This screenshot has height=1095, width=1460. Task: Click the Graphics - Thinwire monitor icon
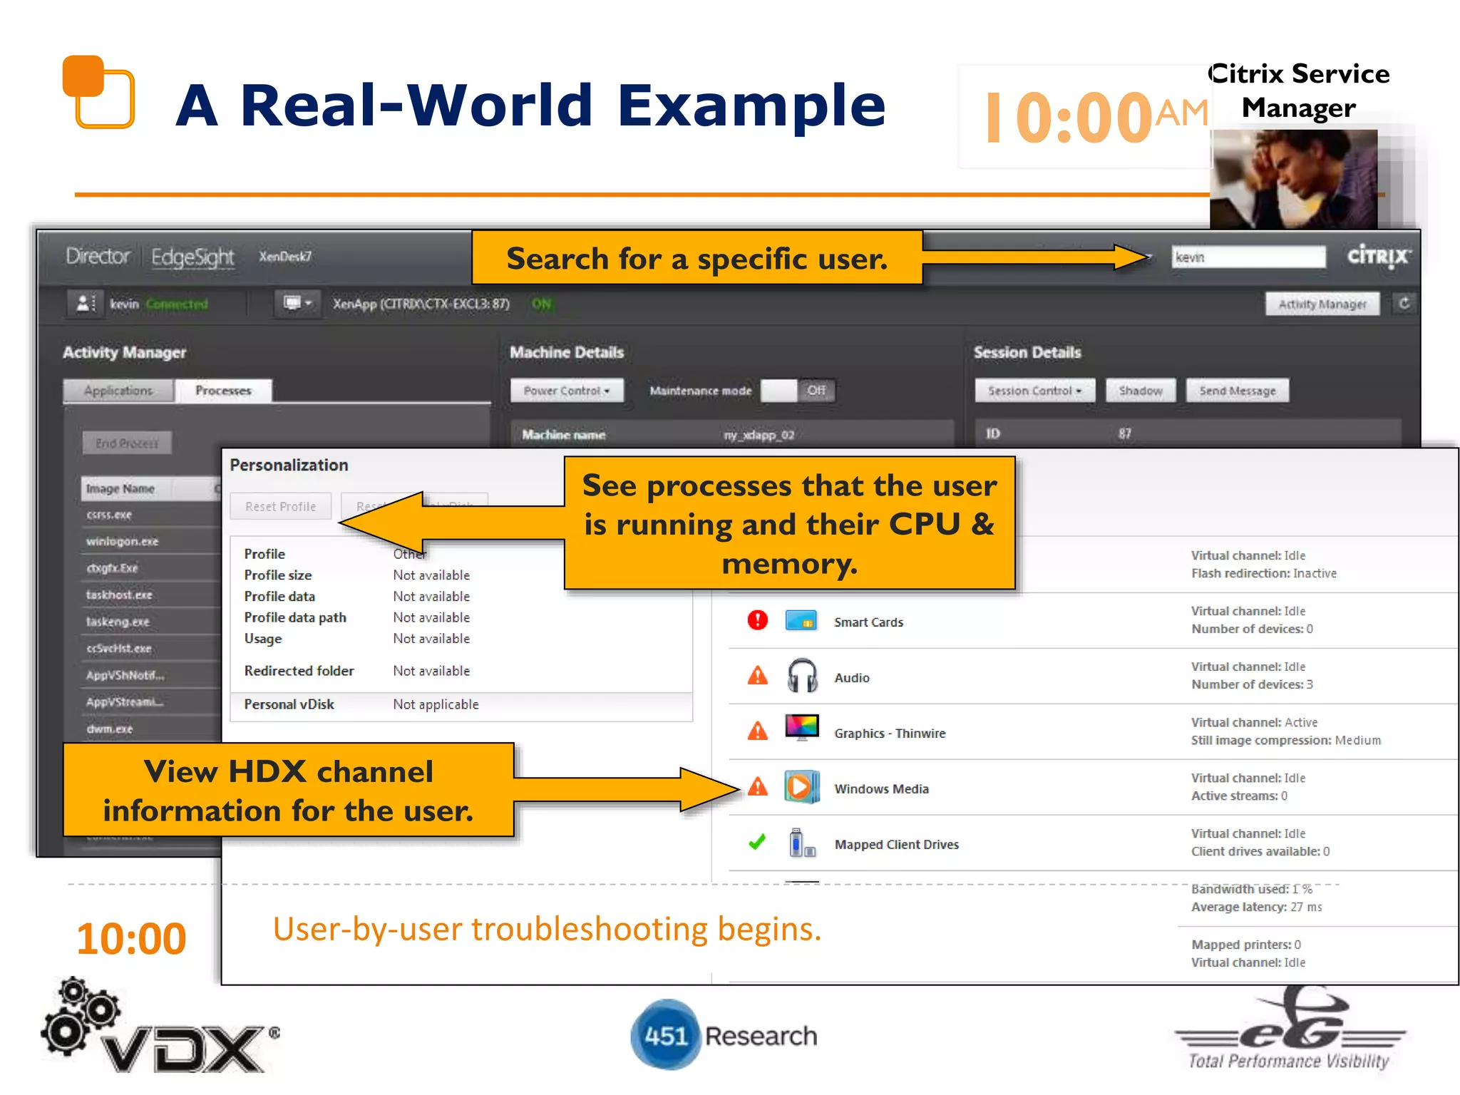pos(802,728)
